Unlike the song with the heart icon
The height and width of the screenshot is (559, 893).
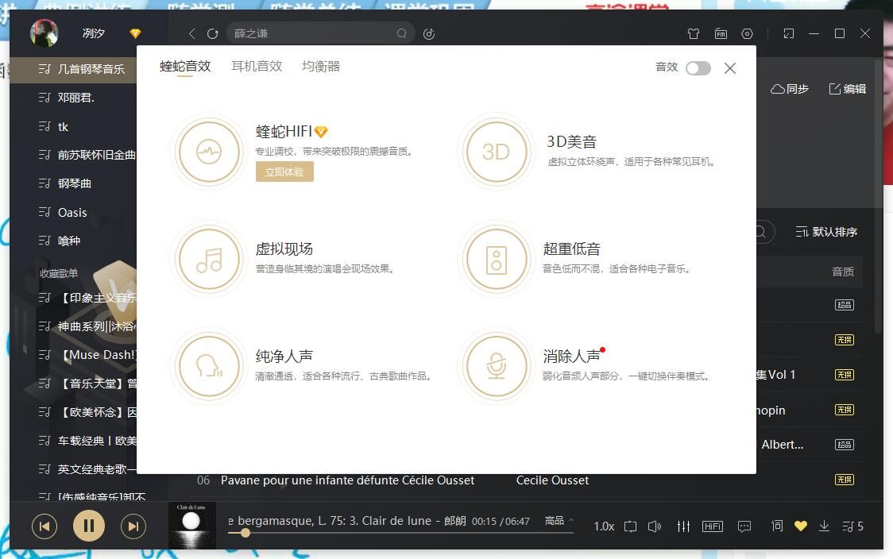pyautogui.click(x=801, y=526)
